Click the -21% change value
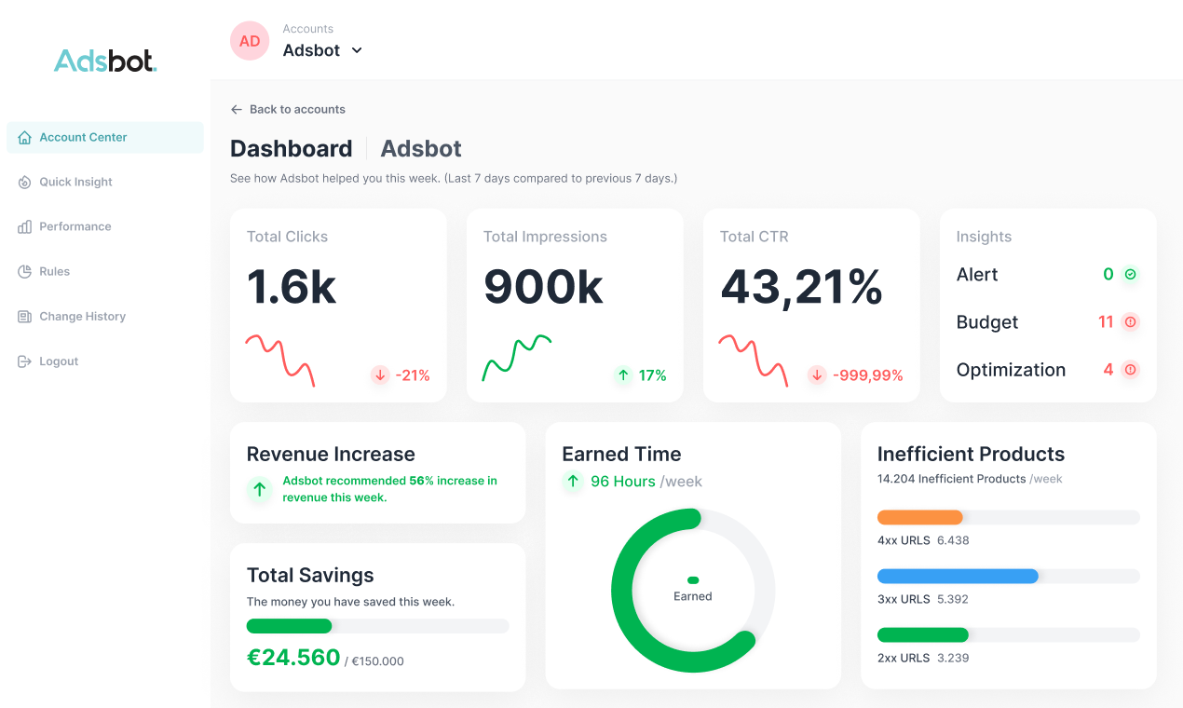 (413, 375)
